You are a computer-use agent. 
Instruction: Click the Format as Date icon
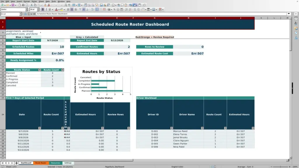pyautogui.click(x=122, y=9)
